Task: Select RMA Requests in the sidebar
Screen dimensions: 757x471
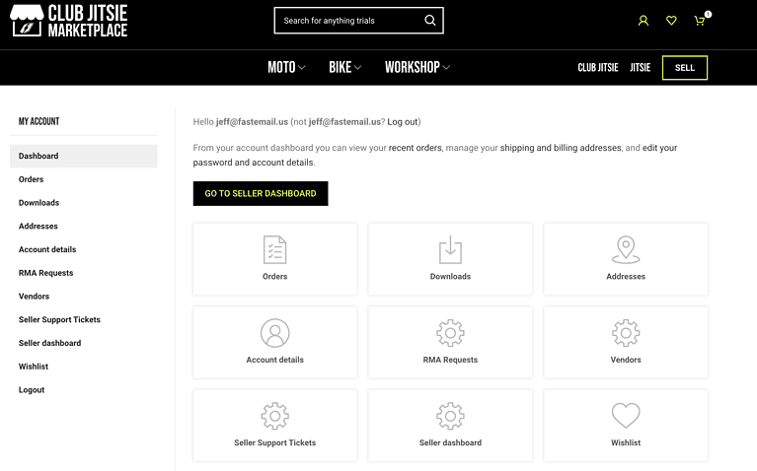Action: (45, 273)
